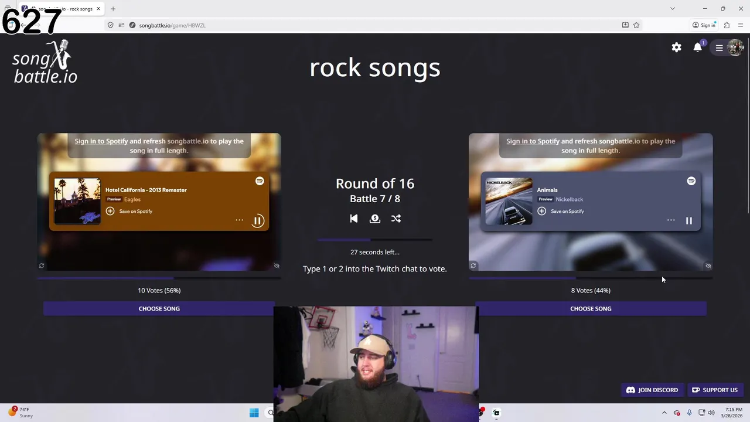This screenshot has height=422, width=750.
Task: Open the Animals song title link
Action: click(547, 190)
